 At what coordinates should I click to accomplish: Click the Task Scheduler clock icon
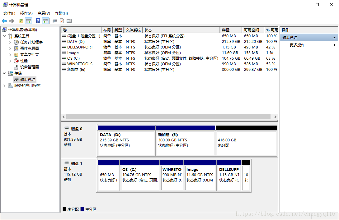(x=16, y=42)
